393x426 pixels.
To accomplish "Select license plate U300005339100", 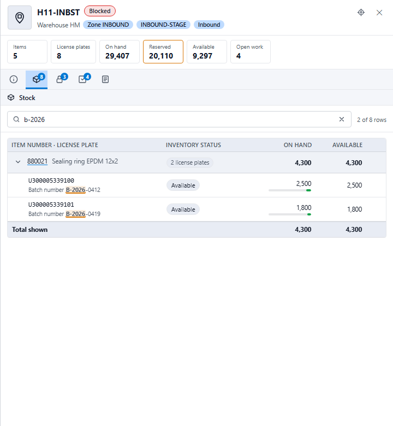I will tap(51, 180).
